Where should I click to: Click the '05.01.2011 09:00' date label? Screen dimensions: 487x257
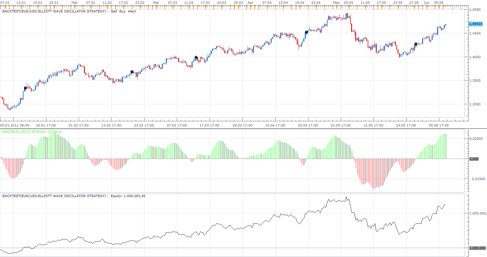click(x=14, y=125)
